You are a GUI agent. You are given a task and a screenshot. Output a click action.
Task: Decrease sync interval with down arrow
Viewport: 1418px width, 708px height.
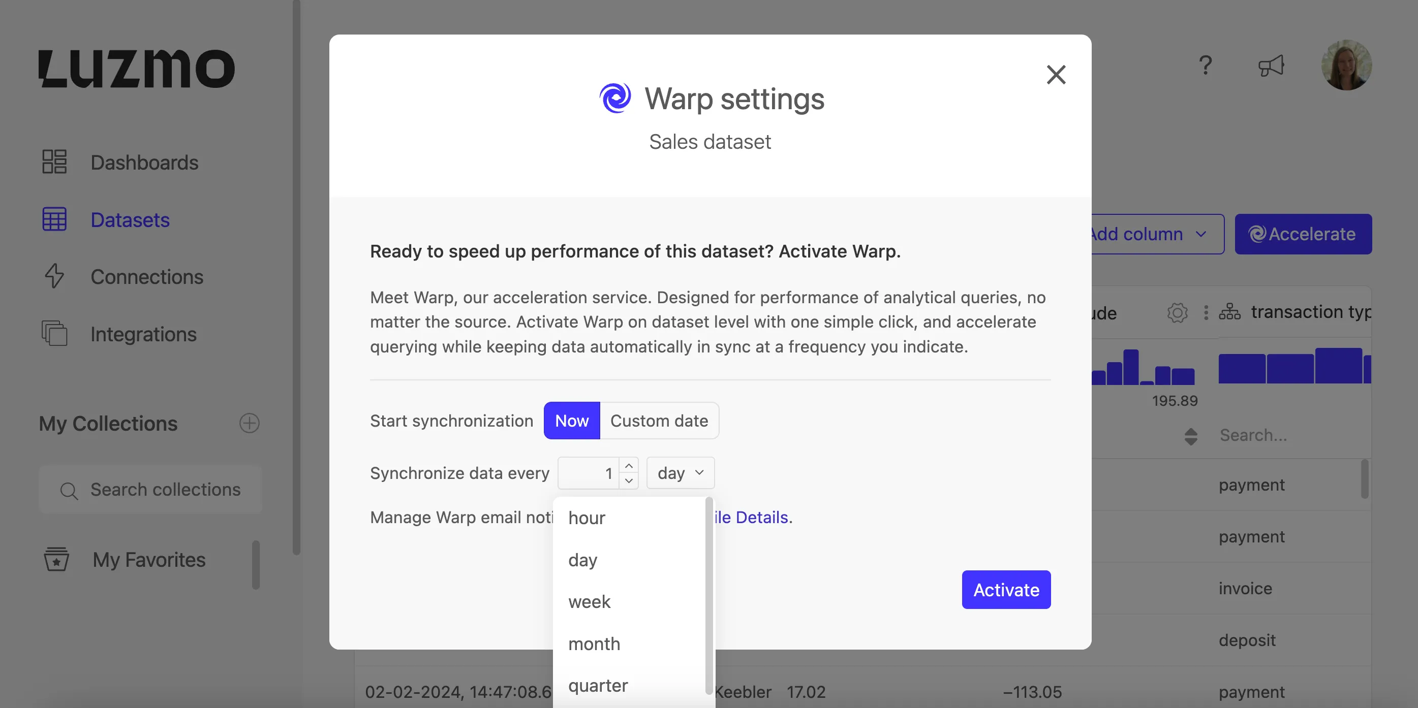(629, 481)
